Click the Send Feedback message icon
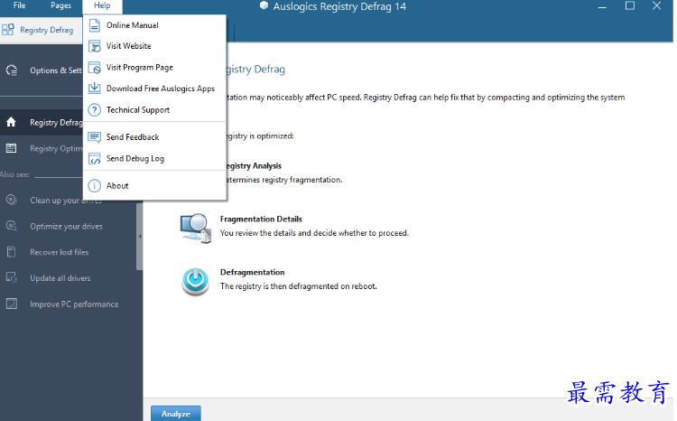 point(94,137)
